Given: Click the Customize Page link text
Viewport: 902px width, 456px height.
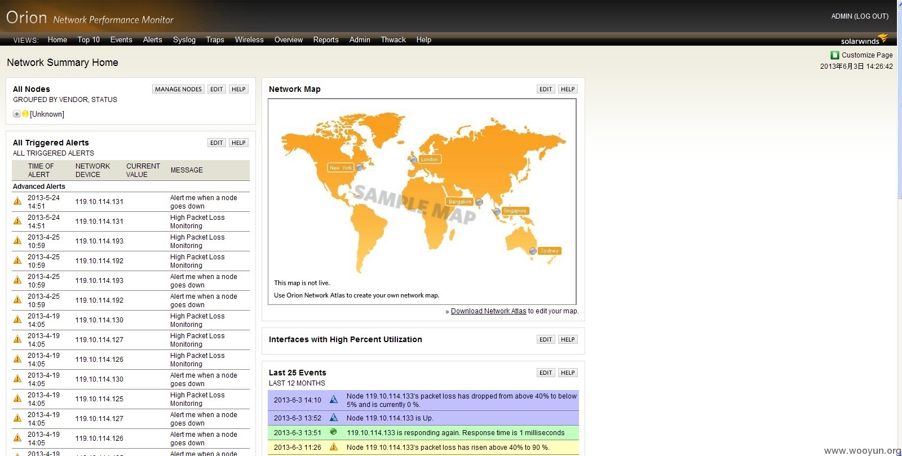Looking at the screenshot, I should point(867,55).
